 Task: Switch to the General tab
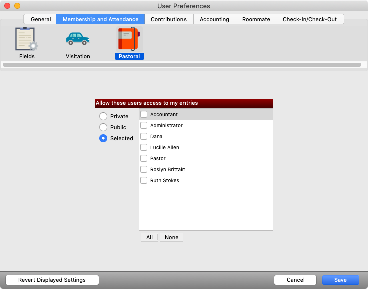click(41, 19)
